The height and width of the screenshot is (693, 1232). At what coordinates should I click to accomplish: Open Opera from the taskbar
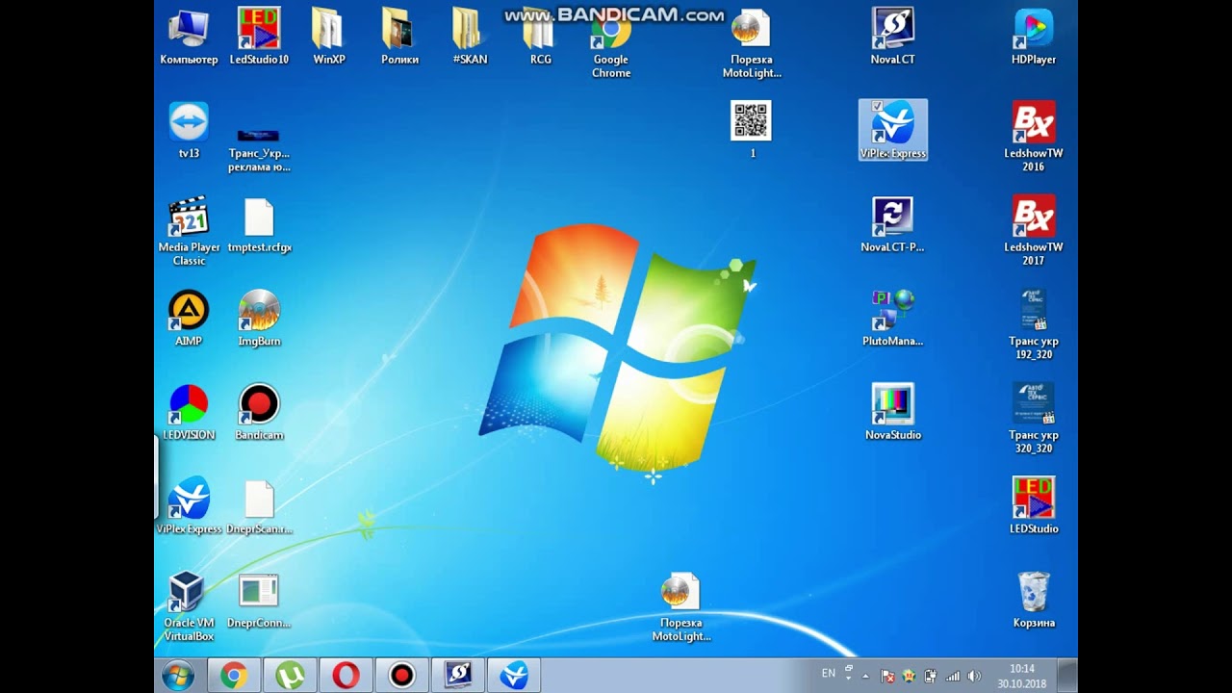click(x=346, y=676)
